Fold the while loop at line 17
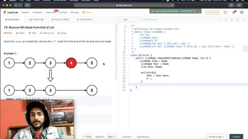This screenshot has height=139, width=248. pyautogui.click(x=127, y=73)
